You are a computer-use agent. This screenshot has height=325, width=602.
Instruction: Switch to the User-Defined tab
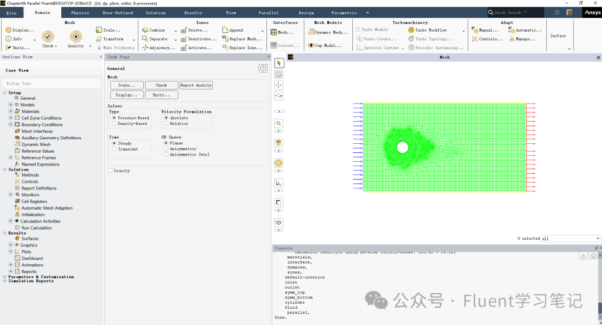[118, 13]
